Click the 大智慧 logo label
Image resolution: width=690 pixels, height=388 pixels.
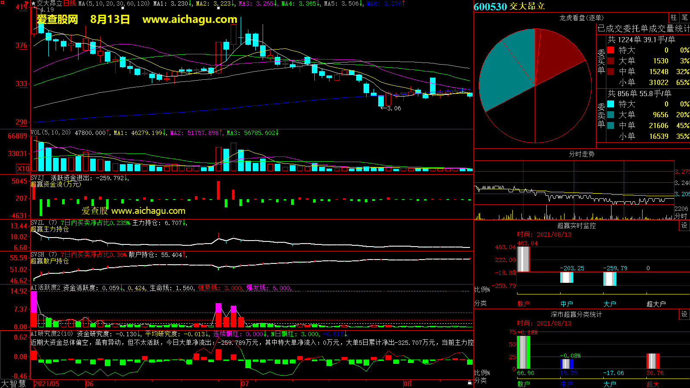(13, 384)
